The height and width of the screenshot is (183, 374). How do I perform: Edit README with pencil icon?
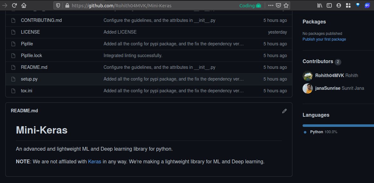click(x=284, y=111)
